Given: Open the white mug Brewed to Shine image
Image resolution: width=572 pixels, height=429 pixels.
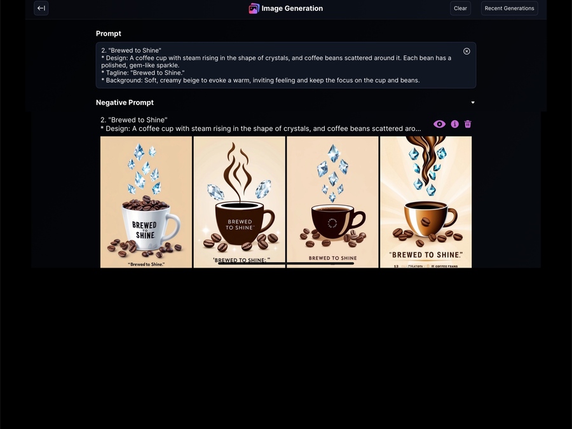Looking at the screenshot, I should pos(146,202).
